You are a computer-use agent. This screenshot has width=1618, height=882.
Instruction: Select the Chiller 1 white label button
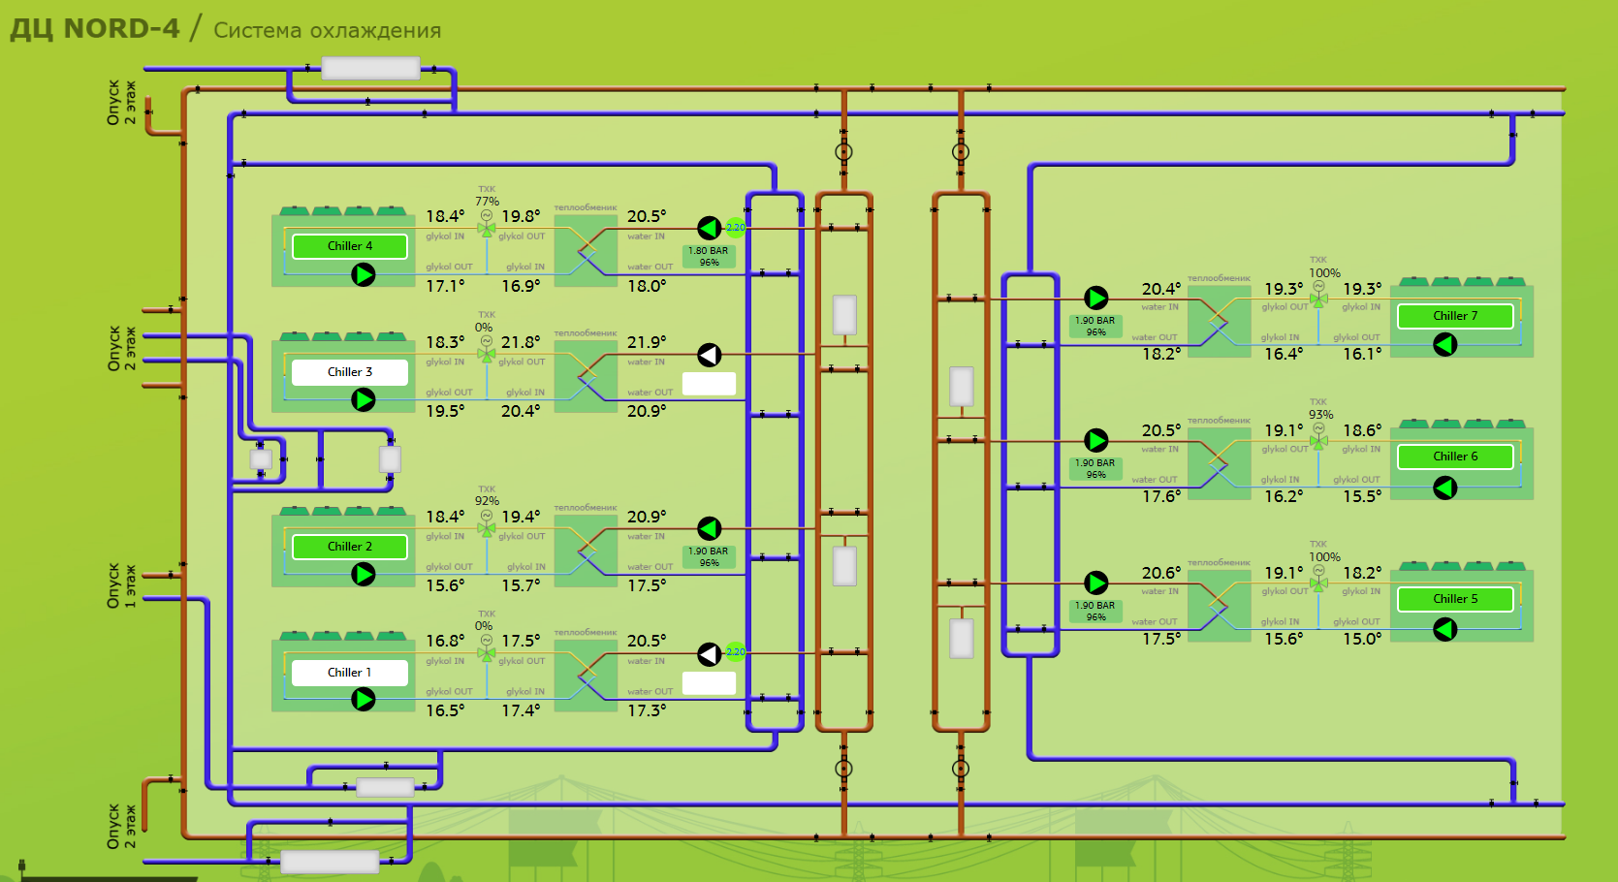point(350,673)
